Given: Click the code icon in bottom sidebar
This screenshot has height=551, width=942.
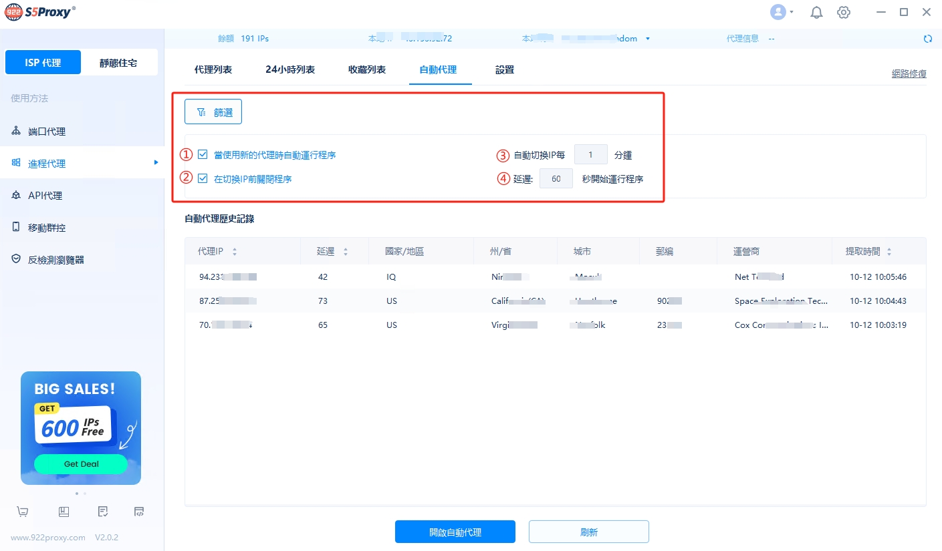Looking at the screenshot, I should 139,512.
